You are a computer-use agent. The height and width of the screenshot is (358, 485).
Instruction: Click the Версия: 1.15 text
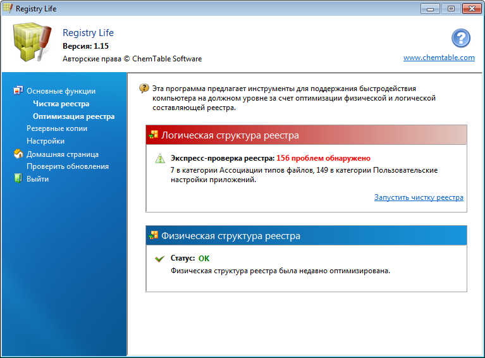tap(85, 46)
